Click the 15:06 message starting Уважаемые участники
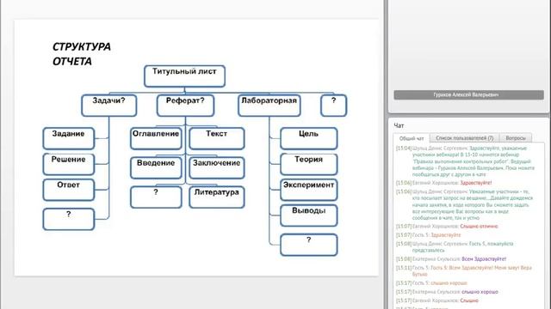Image resolution: width=551 pixels, height=309 pixels. click(465, 204)
